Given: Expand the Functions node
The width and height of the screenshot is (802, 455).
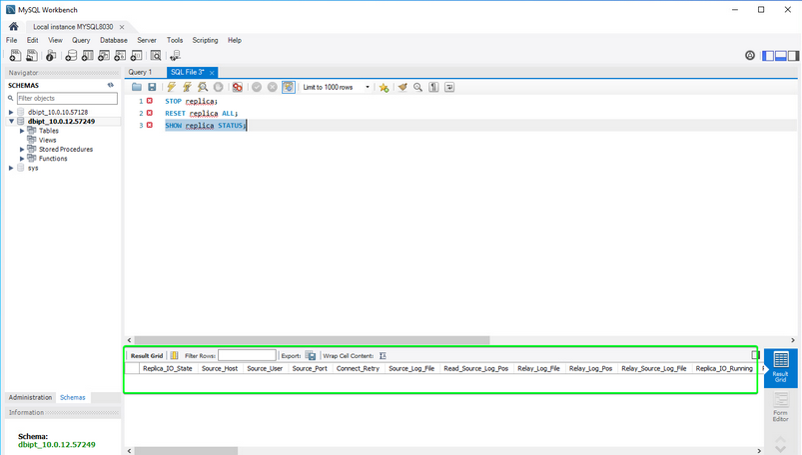Looking at the screenshot, I should [22, 159].
